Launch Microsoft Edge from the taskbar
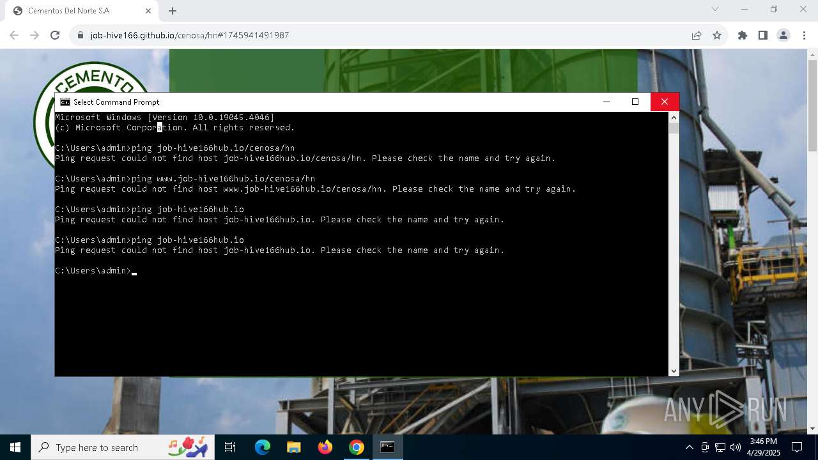The image size is (818, 460). [263, 447]
